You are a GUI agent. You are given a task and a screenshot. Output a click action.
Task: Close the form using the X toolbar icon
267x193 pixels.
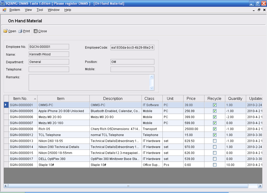click(35, 31)
